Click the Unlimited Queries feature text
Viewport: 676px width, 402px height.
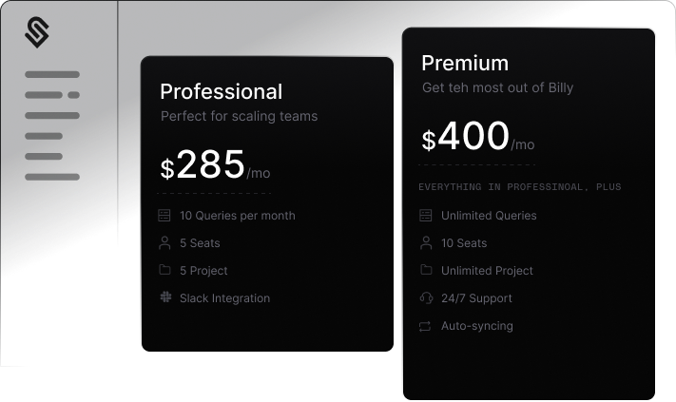pos(489,216)
